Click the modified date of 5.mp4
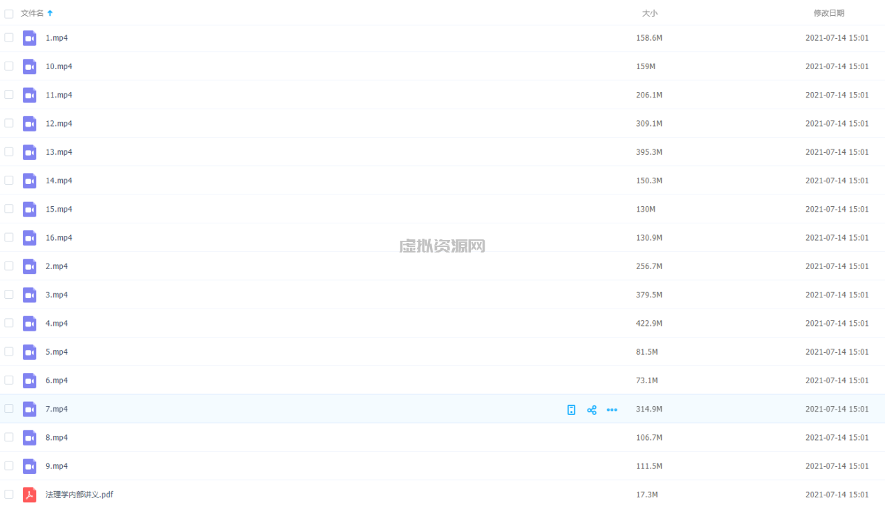The width and height of the screenshot is (885, 505). tap(837, 352)
